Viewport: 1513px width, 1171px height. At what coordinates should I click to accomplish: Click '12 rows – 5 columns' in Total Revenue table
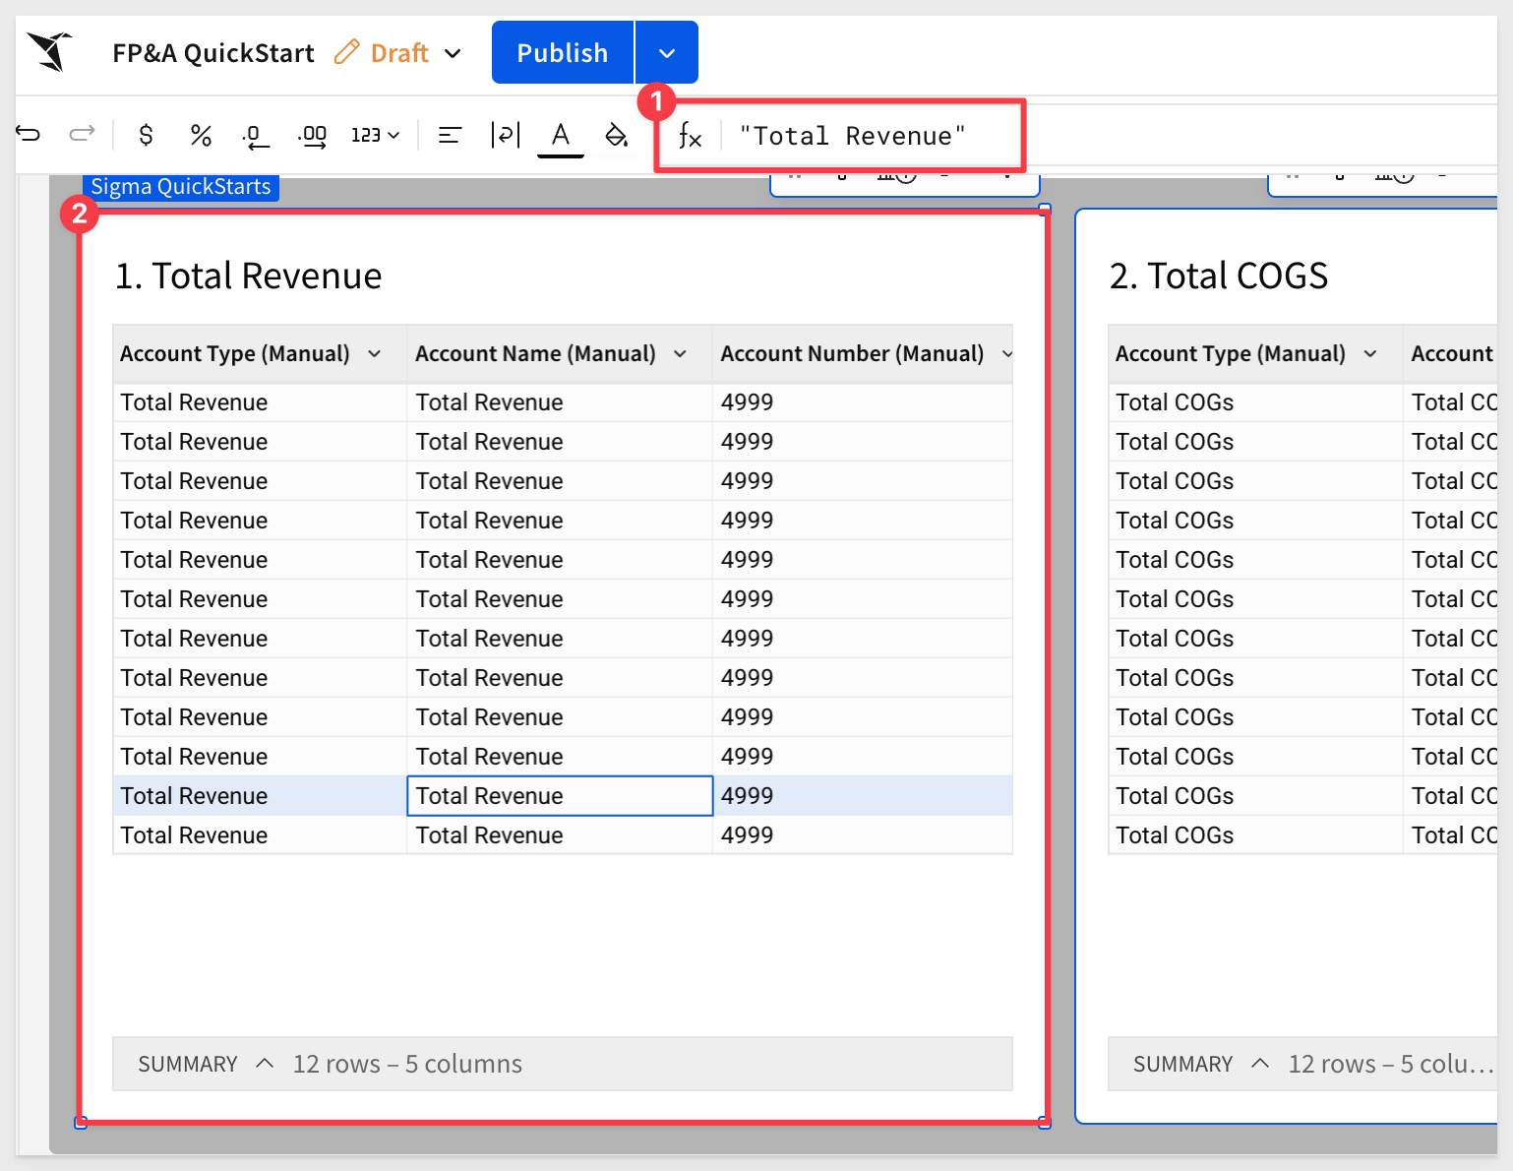coord(407,1064)
